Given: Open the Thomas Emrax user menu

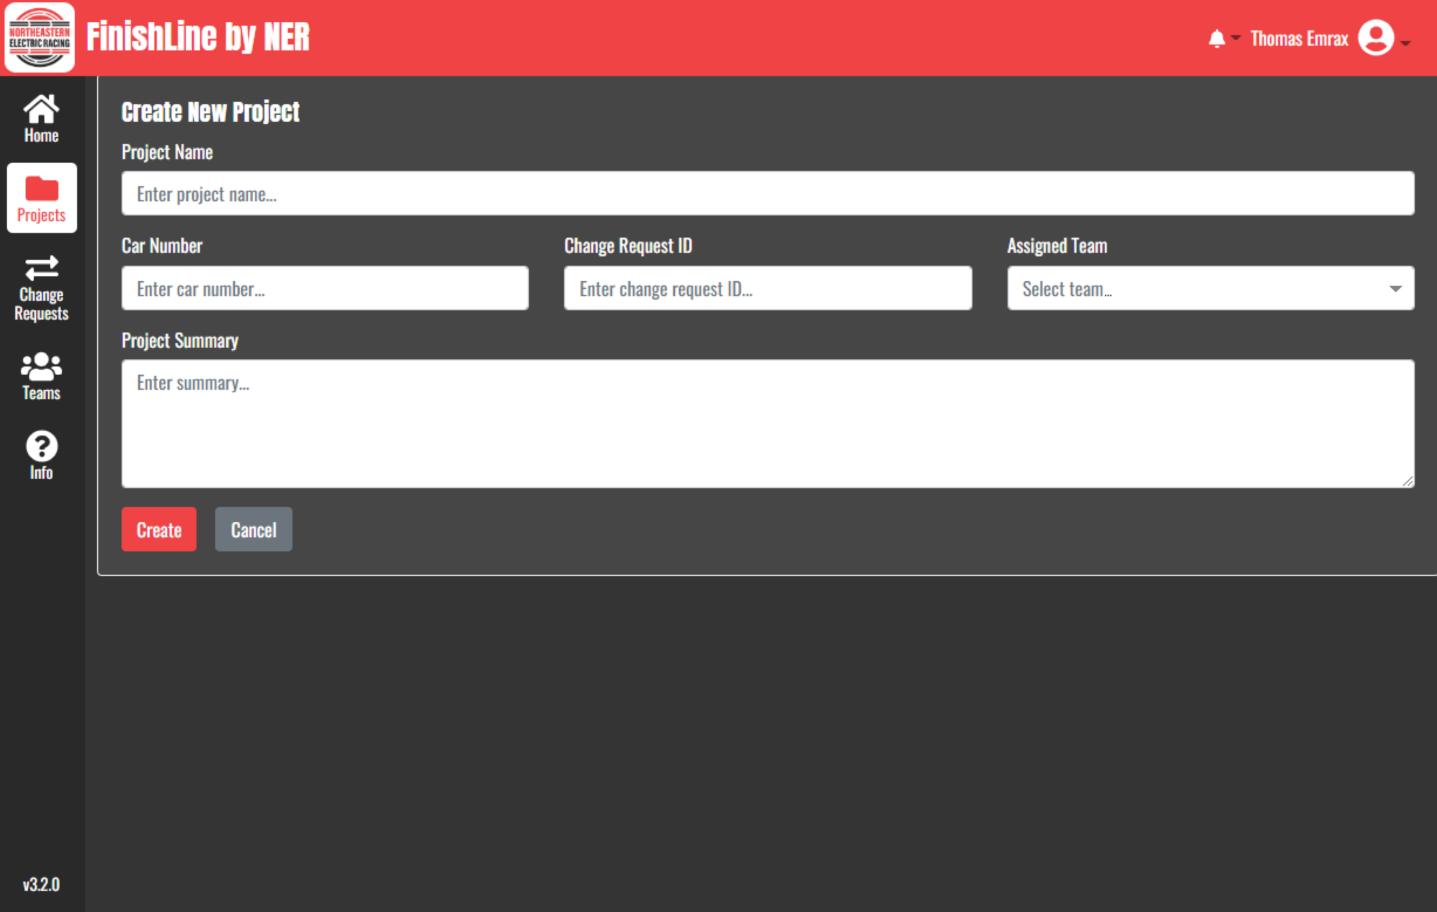Looking at the screenshot, I should (x=1299, y=38).
